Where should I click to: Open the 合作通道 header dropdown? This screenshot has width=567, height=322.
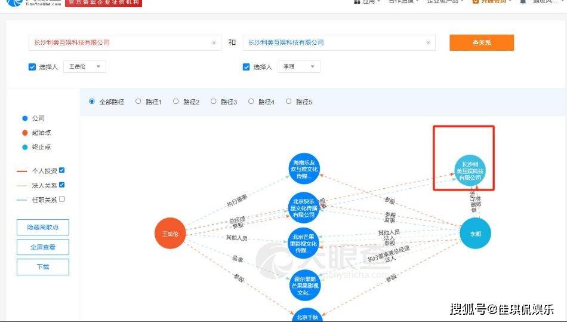click(403, 1)
